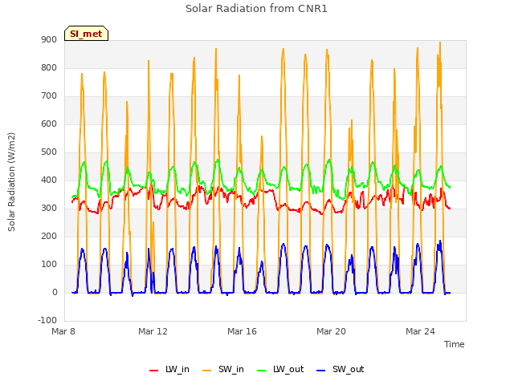The image size is (514, 385).
Task: Click the 300 y-axis label
Action: tap(49, 209)
